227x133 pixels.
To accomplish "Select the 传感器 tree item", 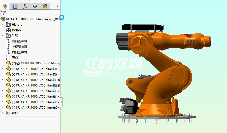I will tap(16, 30).
